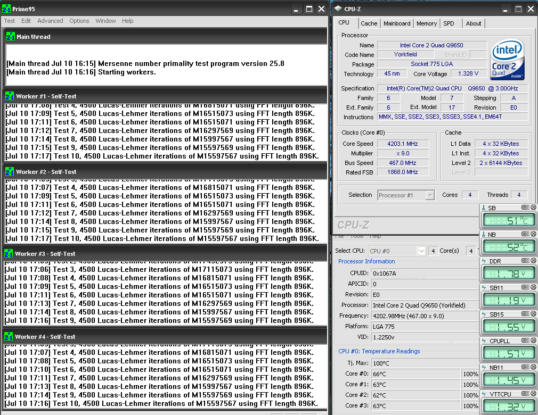The width and height of the screenshot is (538, 415).
Task: Click the lightning icon on the SB11 gadget
Action: tap(484, 288)
